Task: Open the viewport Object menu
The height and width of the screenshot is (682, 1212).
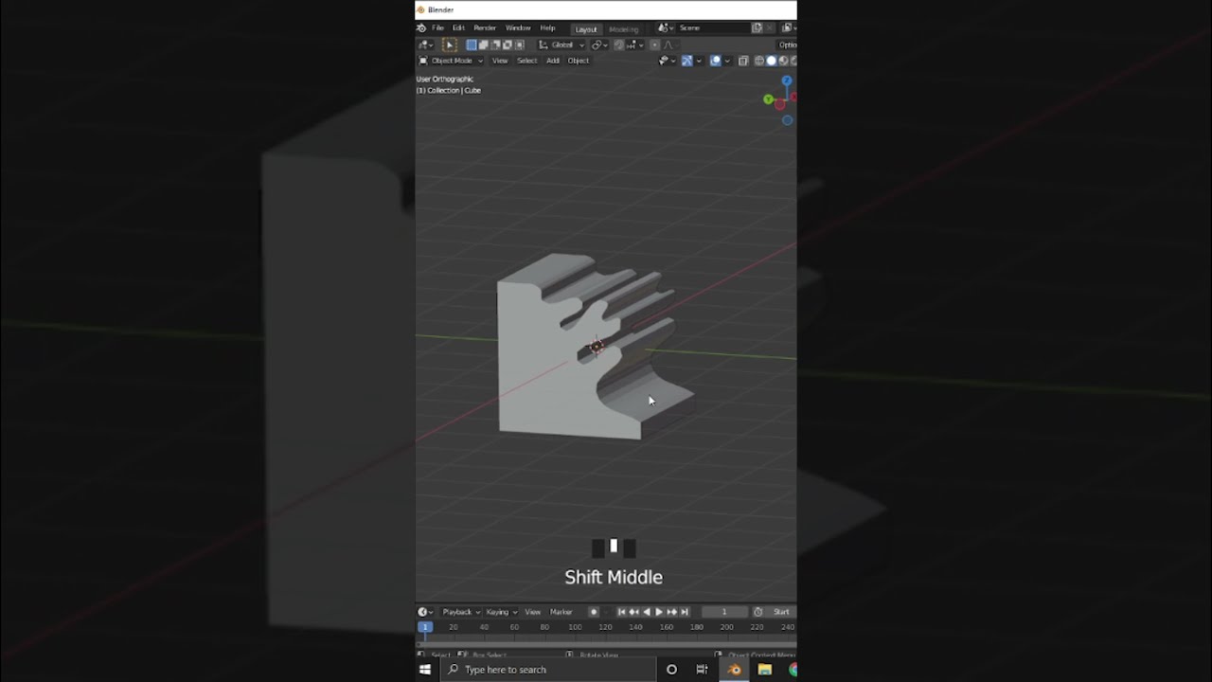Action: tap(578, 61)
